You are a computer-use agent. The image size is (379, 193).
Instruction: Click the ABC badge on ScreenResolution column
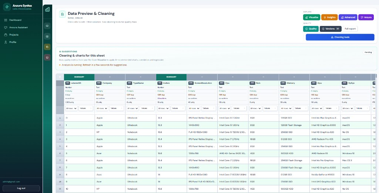point(191,83)
